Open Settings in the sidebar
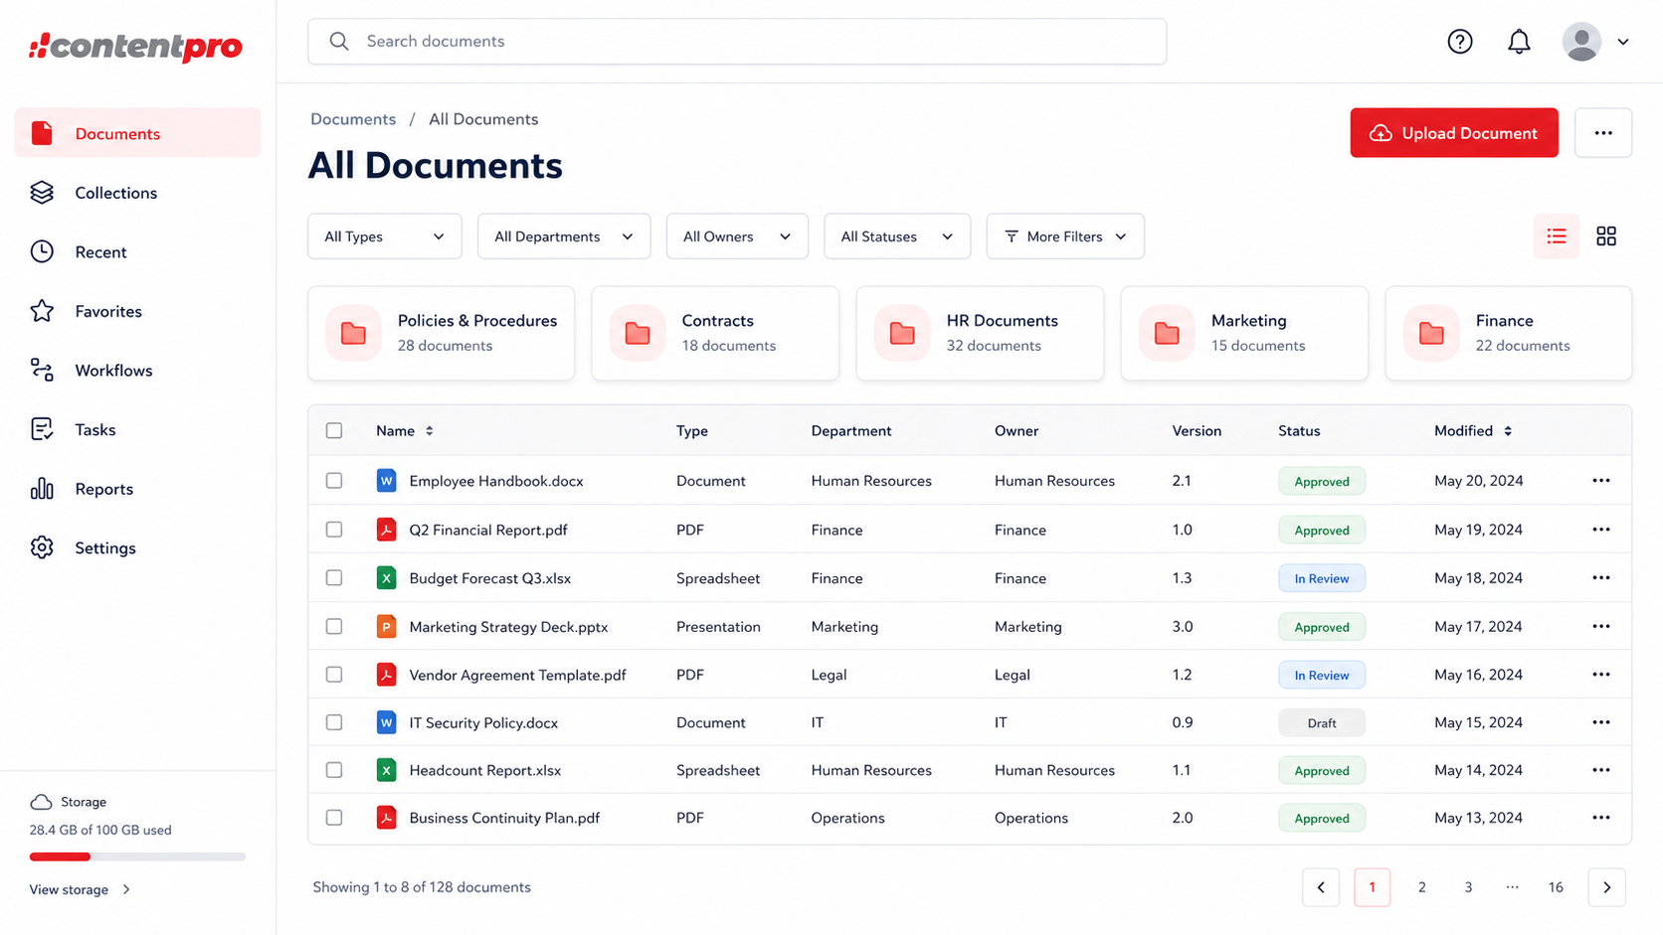Screen dimensions: 1663x935 pyautogui.click(x=137, y=548)
